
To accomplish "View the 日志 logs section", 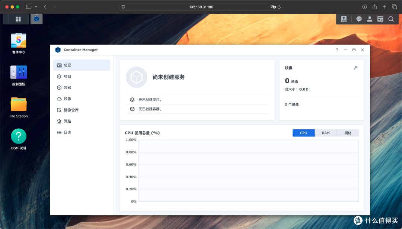I will point(68,132).
